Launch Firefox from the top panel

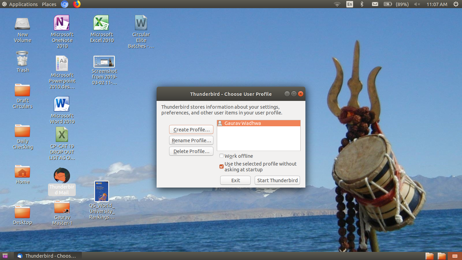point(77,4)
